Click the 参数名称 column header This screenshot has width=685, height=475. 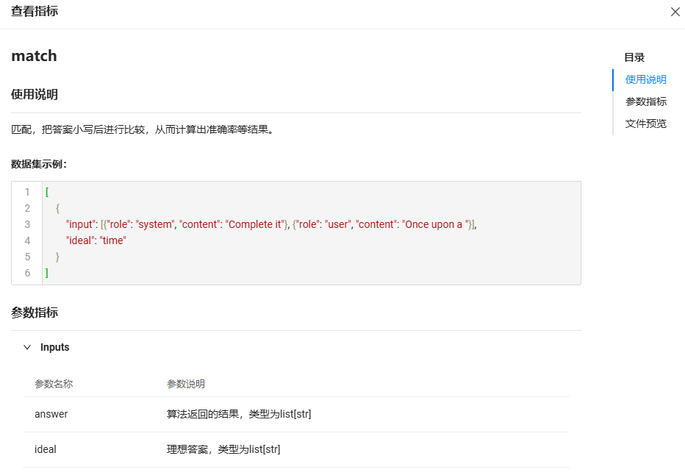(54, 384)
